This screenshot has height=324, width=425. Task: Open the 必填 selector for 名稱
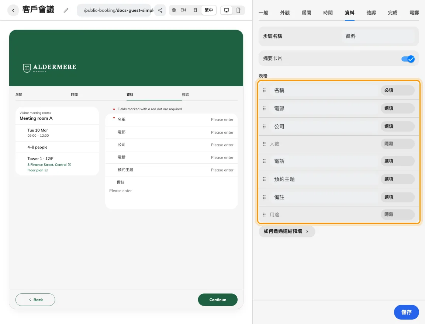pos(397,90)
